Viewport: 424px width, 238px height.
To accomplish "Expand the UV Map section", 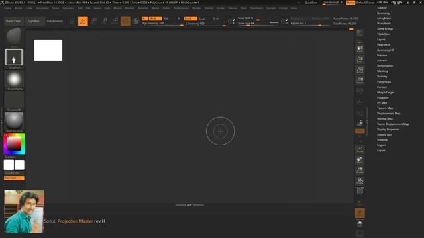I will click(382, 103).
